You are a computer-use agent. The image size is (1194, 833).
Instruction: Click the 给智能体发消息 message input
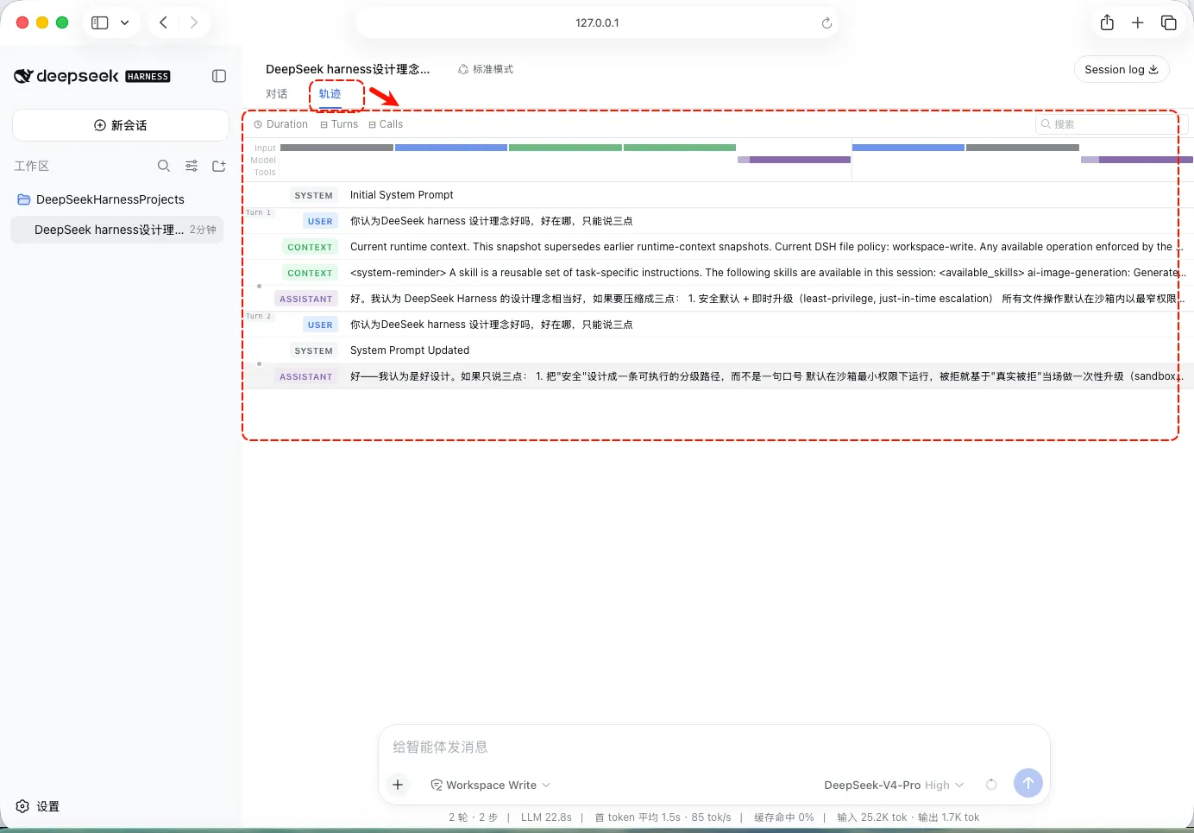713,747
